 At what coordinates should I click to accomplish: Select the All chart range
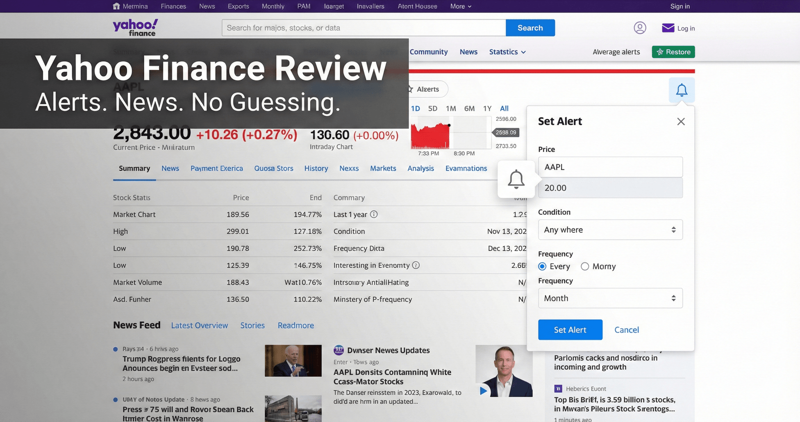(504, 108)
